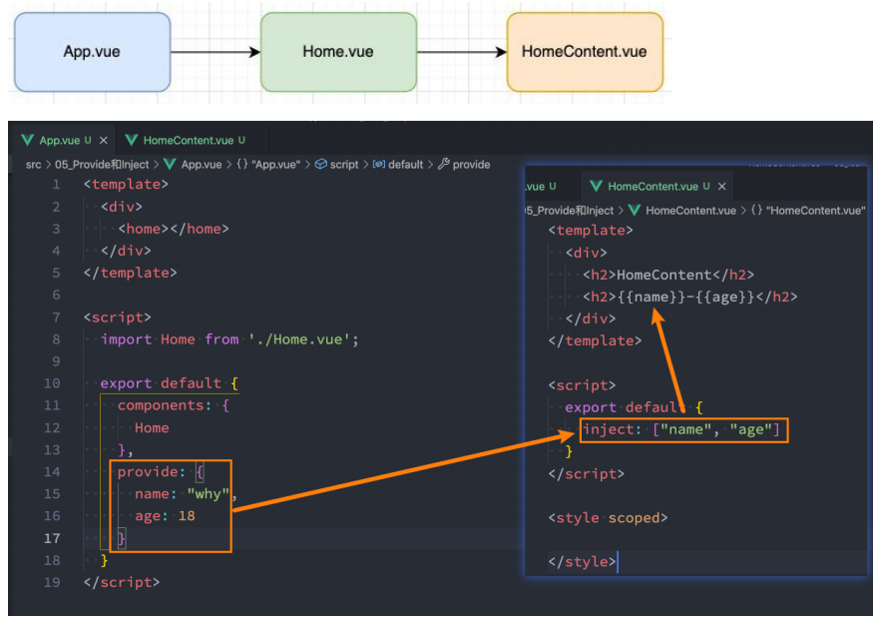Viewport: 880px width, 620px height.
Task: Click the <home></home> tag line
Action: [x=174, y=229]
